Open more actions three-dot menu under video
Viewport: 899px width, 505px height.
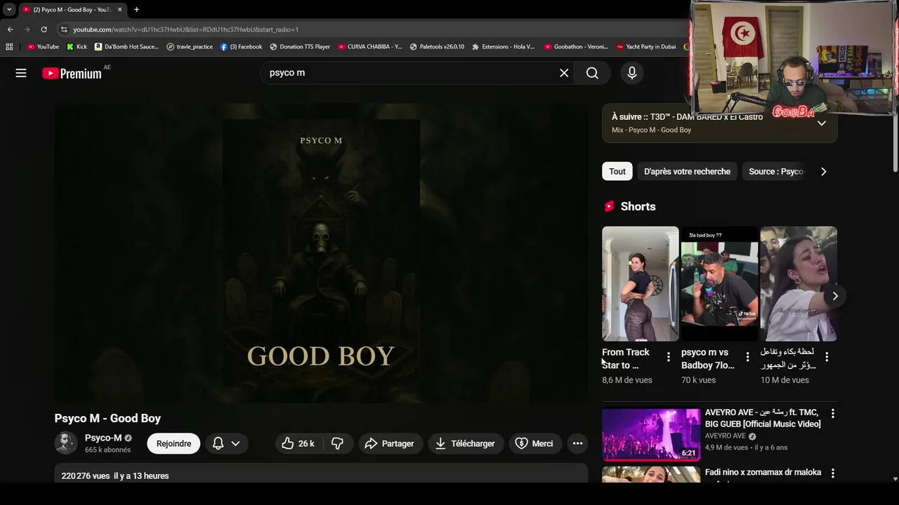577,443
